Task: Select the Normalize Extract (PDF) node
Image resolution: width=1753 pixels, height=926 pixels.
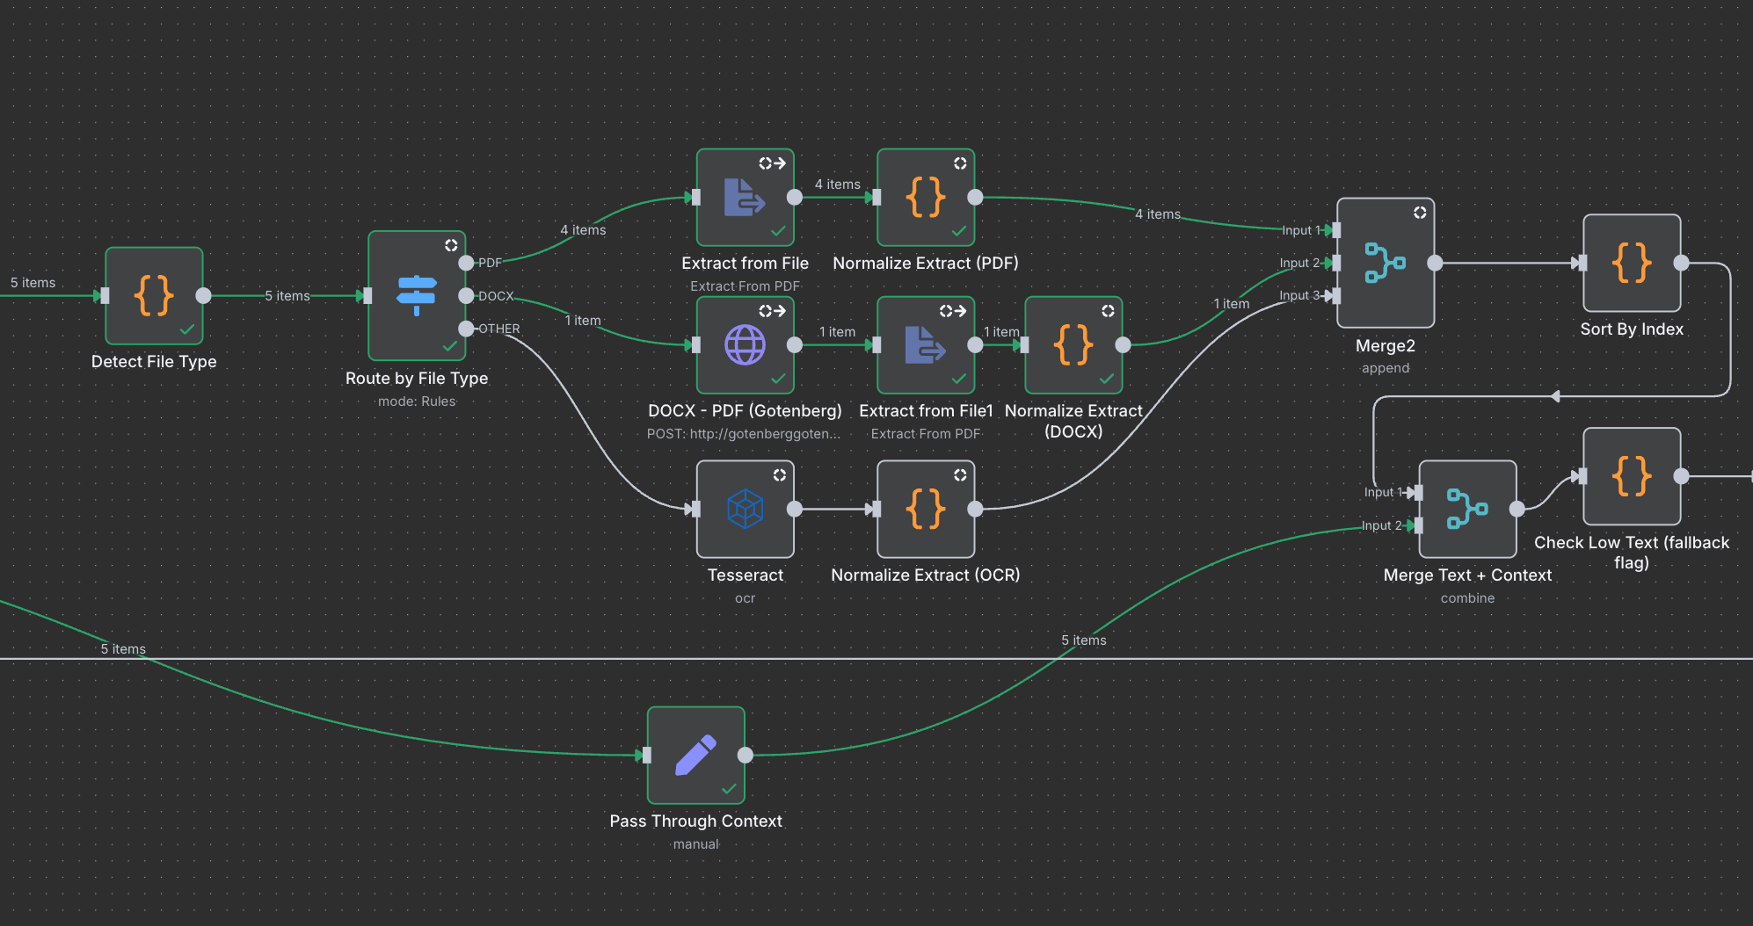Action: [926, 198]
